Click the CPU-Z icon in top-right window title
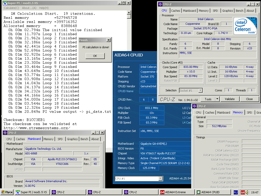 coord(160,4)
